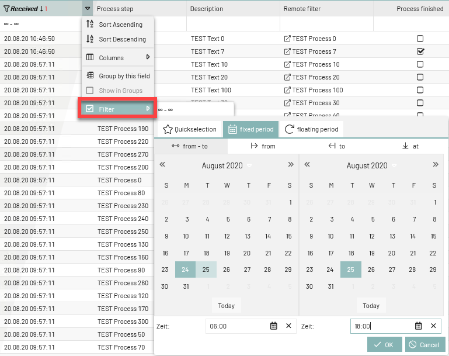
Task: Clear the 18:00 time with the X
Action: 434,326
